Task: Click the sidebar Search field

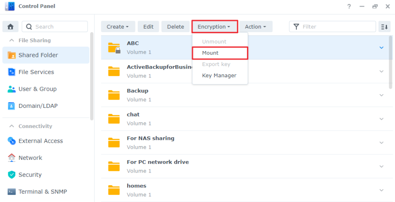Action: tap(55, 27)
